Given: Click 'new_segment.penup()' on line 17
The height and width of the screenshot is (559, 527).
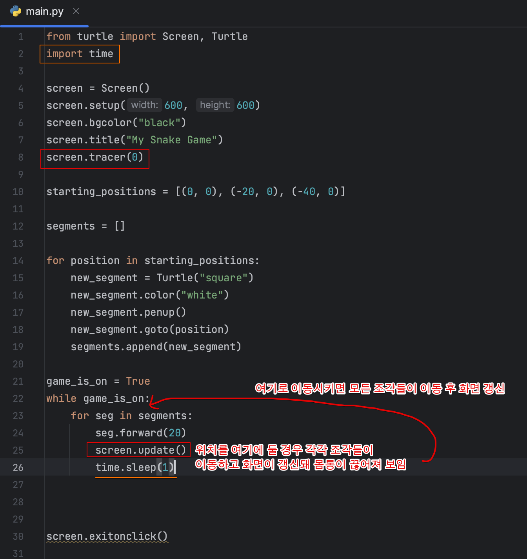Looking at the screenshot, I should coord(128,312).
